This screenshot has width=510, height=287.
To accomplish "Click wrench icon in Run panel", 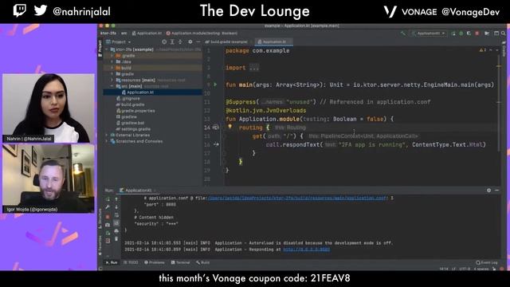I will (108, 207).
